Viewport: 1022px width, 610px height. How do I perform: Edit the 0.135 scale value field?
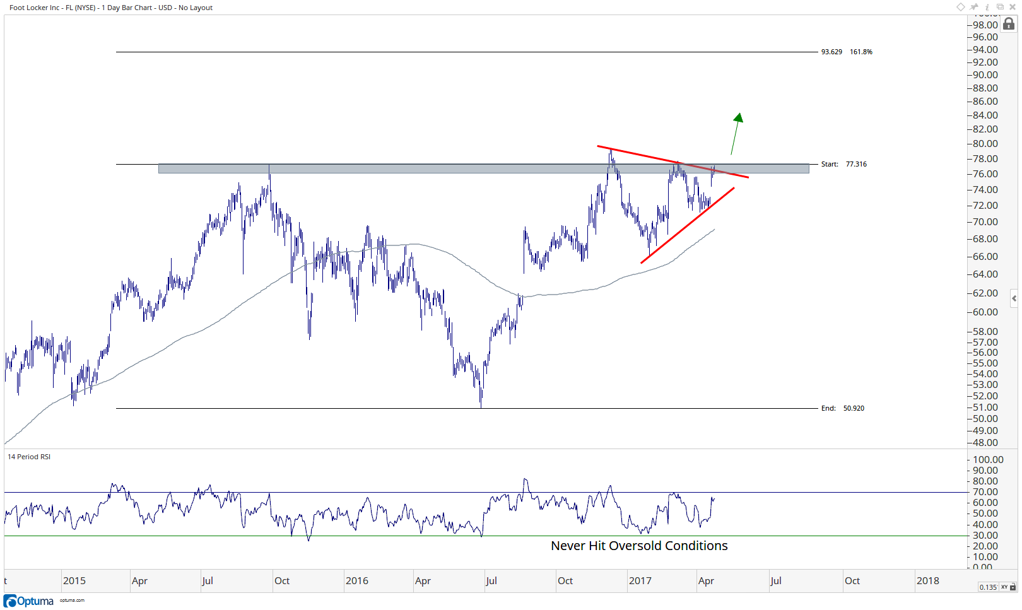click(x=988, y=587)
